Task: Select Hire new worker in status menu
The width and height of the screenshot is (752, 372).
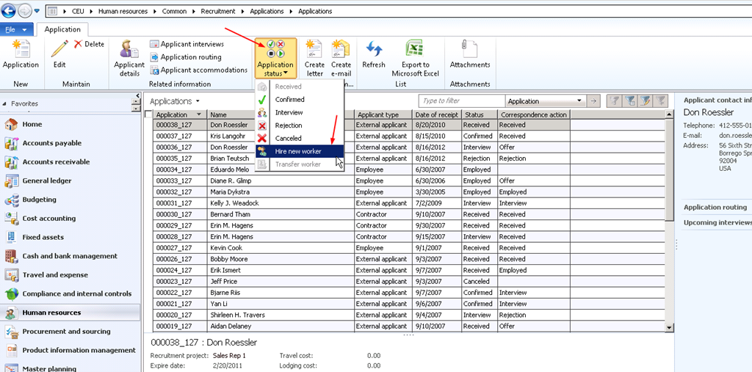Action: point(297,151)
